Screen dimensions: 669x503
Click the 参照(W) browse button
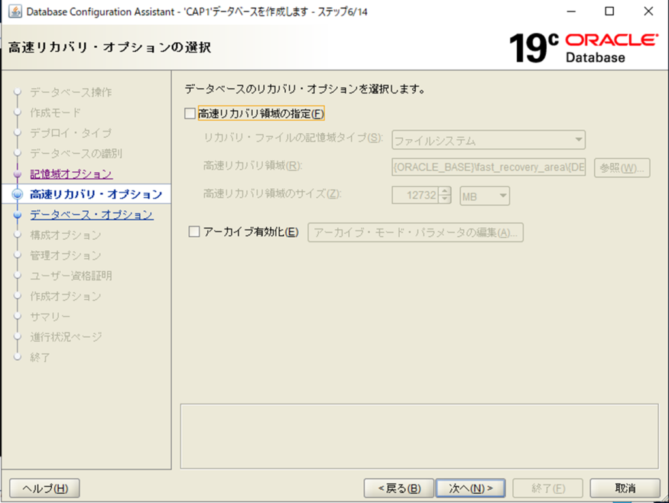[621, 167]
